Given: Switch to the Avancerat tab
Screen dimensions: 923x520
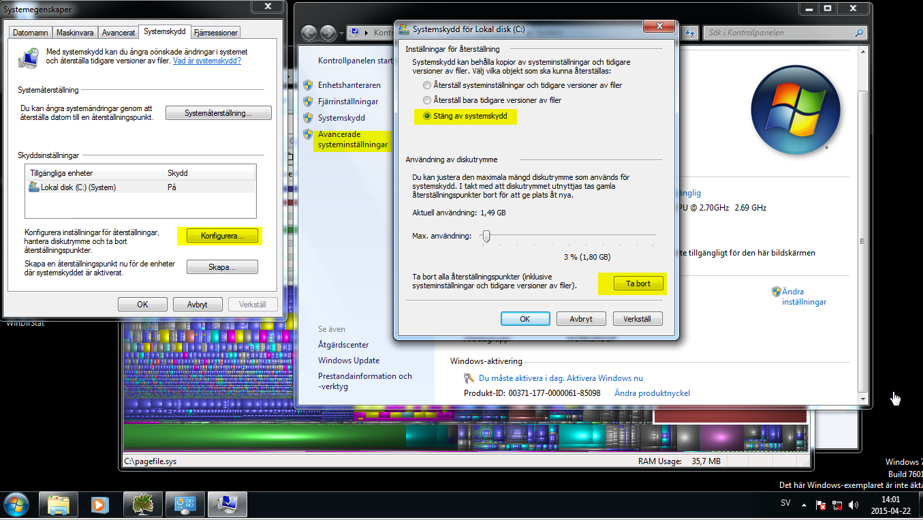Looking at the screenshot, I should click(x=118, y=33).
